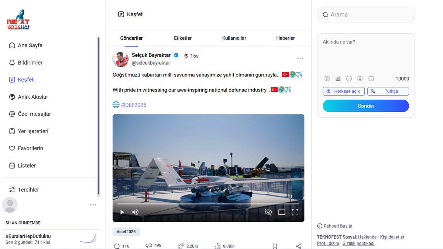This screenshot has height=249, width=443.
Task: Open the #IDEF2025 hashtag link
Action: pos(134,104)
